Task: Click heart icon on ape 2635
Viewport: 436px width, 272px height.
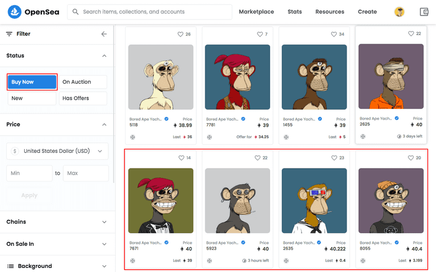Action: tap(334, 157)
